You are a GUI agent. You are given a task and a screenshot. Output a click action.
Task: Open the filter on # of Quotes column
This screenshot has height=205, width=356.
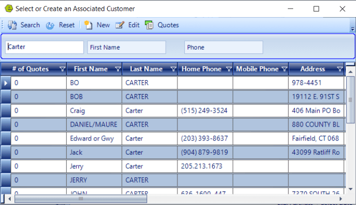coord(62,69)
